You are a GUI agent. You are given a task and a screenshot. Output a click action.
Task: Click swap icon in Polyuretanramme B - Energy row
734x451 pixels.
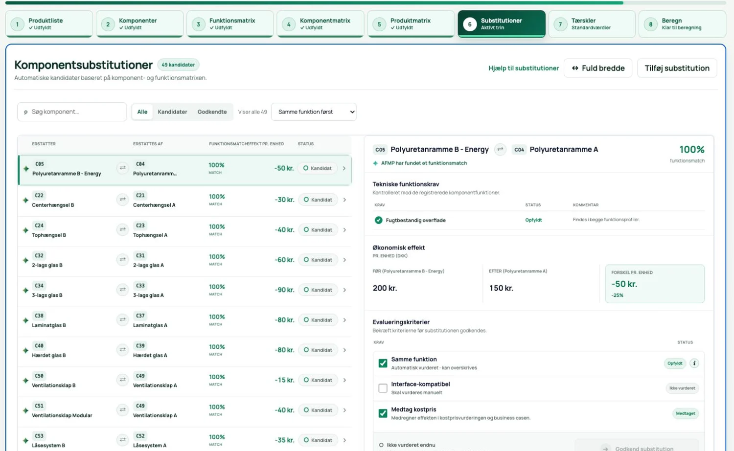[122, 168]
